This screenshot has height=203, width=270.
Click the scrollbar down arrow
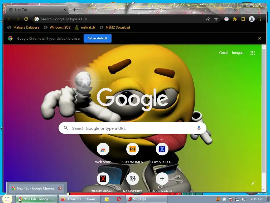click(264, 189)
